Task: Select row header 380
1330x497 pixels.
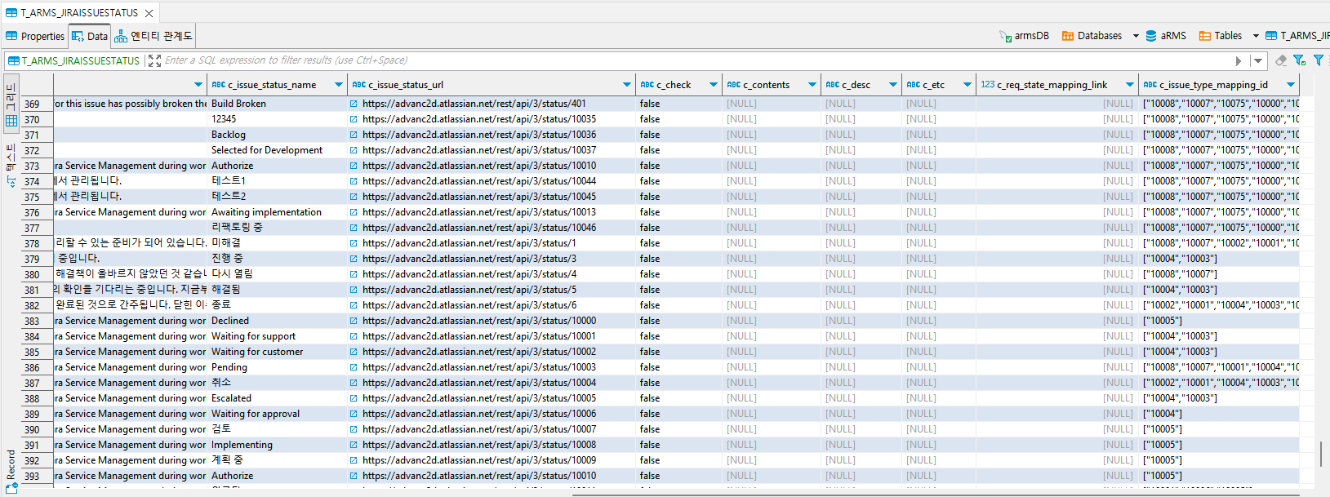Action: click(33, 275)
